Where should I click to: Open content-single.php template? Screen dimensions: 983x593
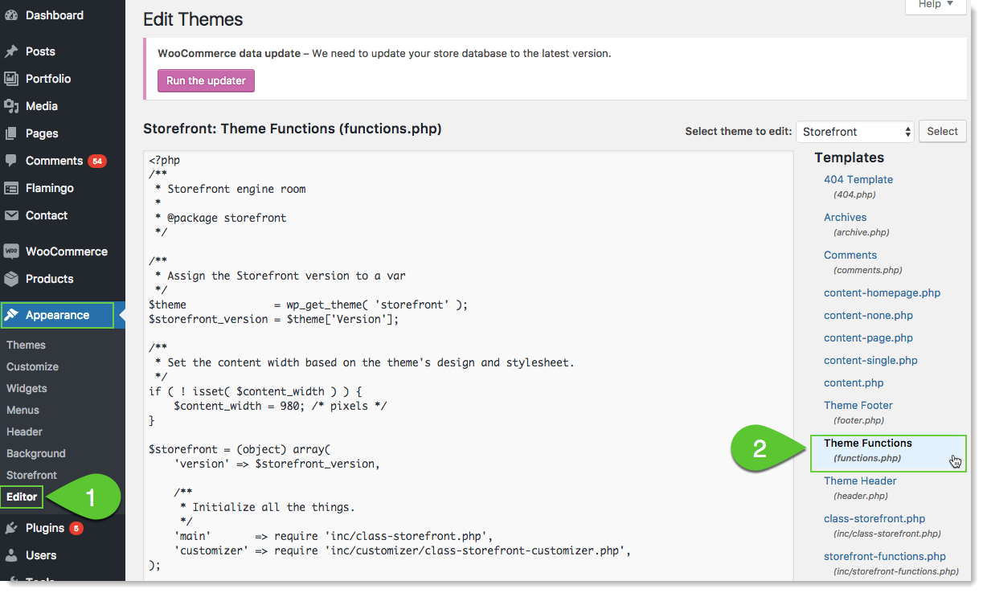[x=870, y=360]
